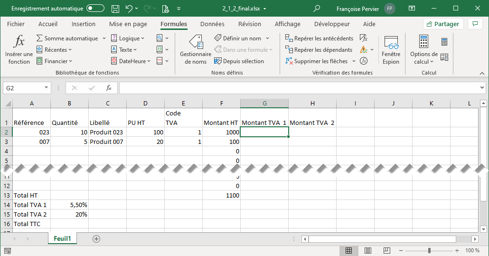
Task: Click Repérer les antécédents icon
Action: pos(289,38)
